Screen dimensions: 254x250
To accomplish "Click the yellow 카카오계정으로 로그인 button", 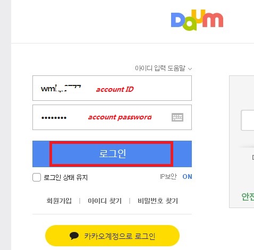I will tap(113, 236).
